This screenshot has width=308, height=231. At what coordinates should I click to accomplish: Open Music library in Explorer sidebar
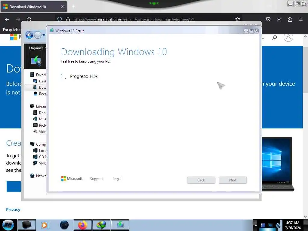click(39, 119)
